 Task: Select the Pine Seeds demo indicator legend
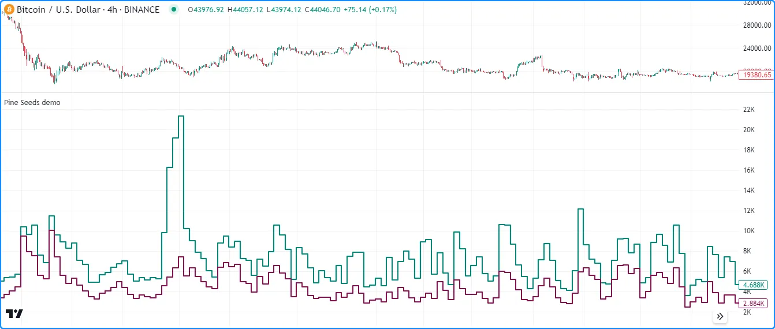32,103
